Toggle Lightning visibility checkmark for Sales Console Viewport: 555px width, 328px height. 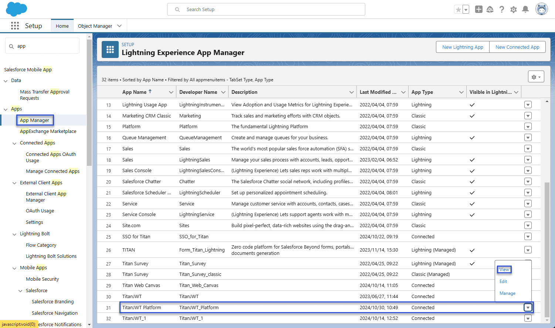[472, 170]
